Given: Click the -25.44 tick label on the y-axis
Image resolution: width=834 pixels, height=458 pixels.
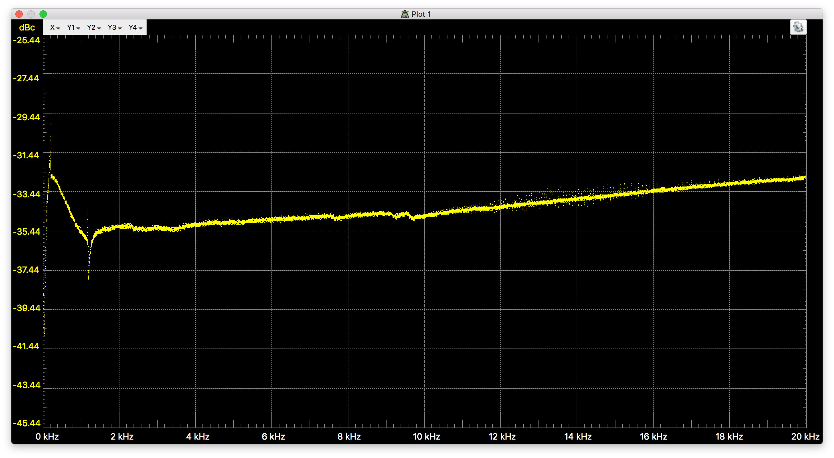Looking at the screenshot, I should click(26, 40).
